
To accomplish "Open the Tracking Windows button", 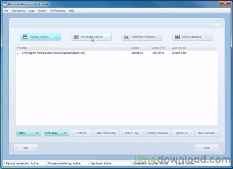I will 157,133.
